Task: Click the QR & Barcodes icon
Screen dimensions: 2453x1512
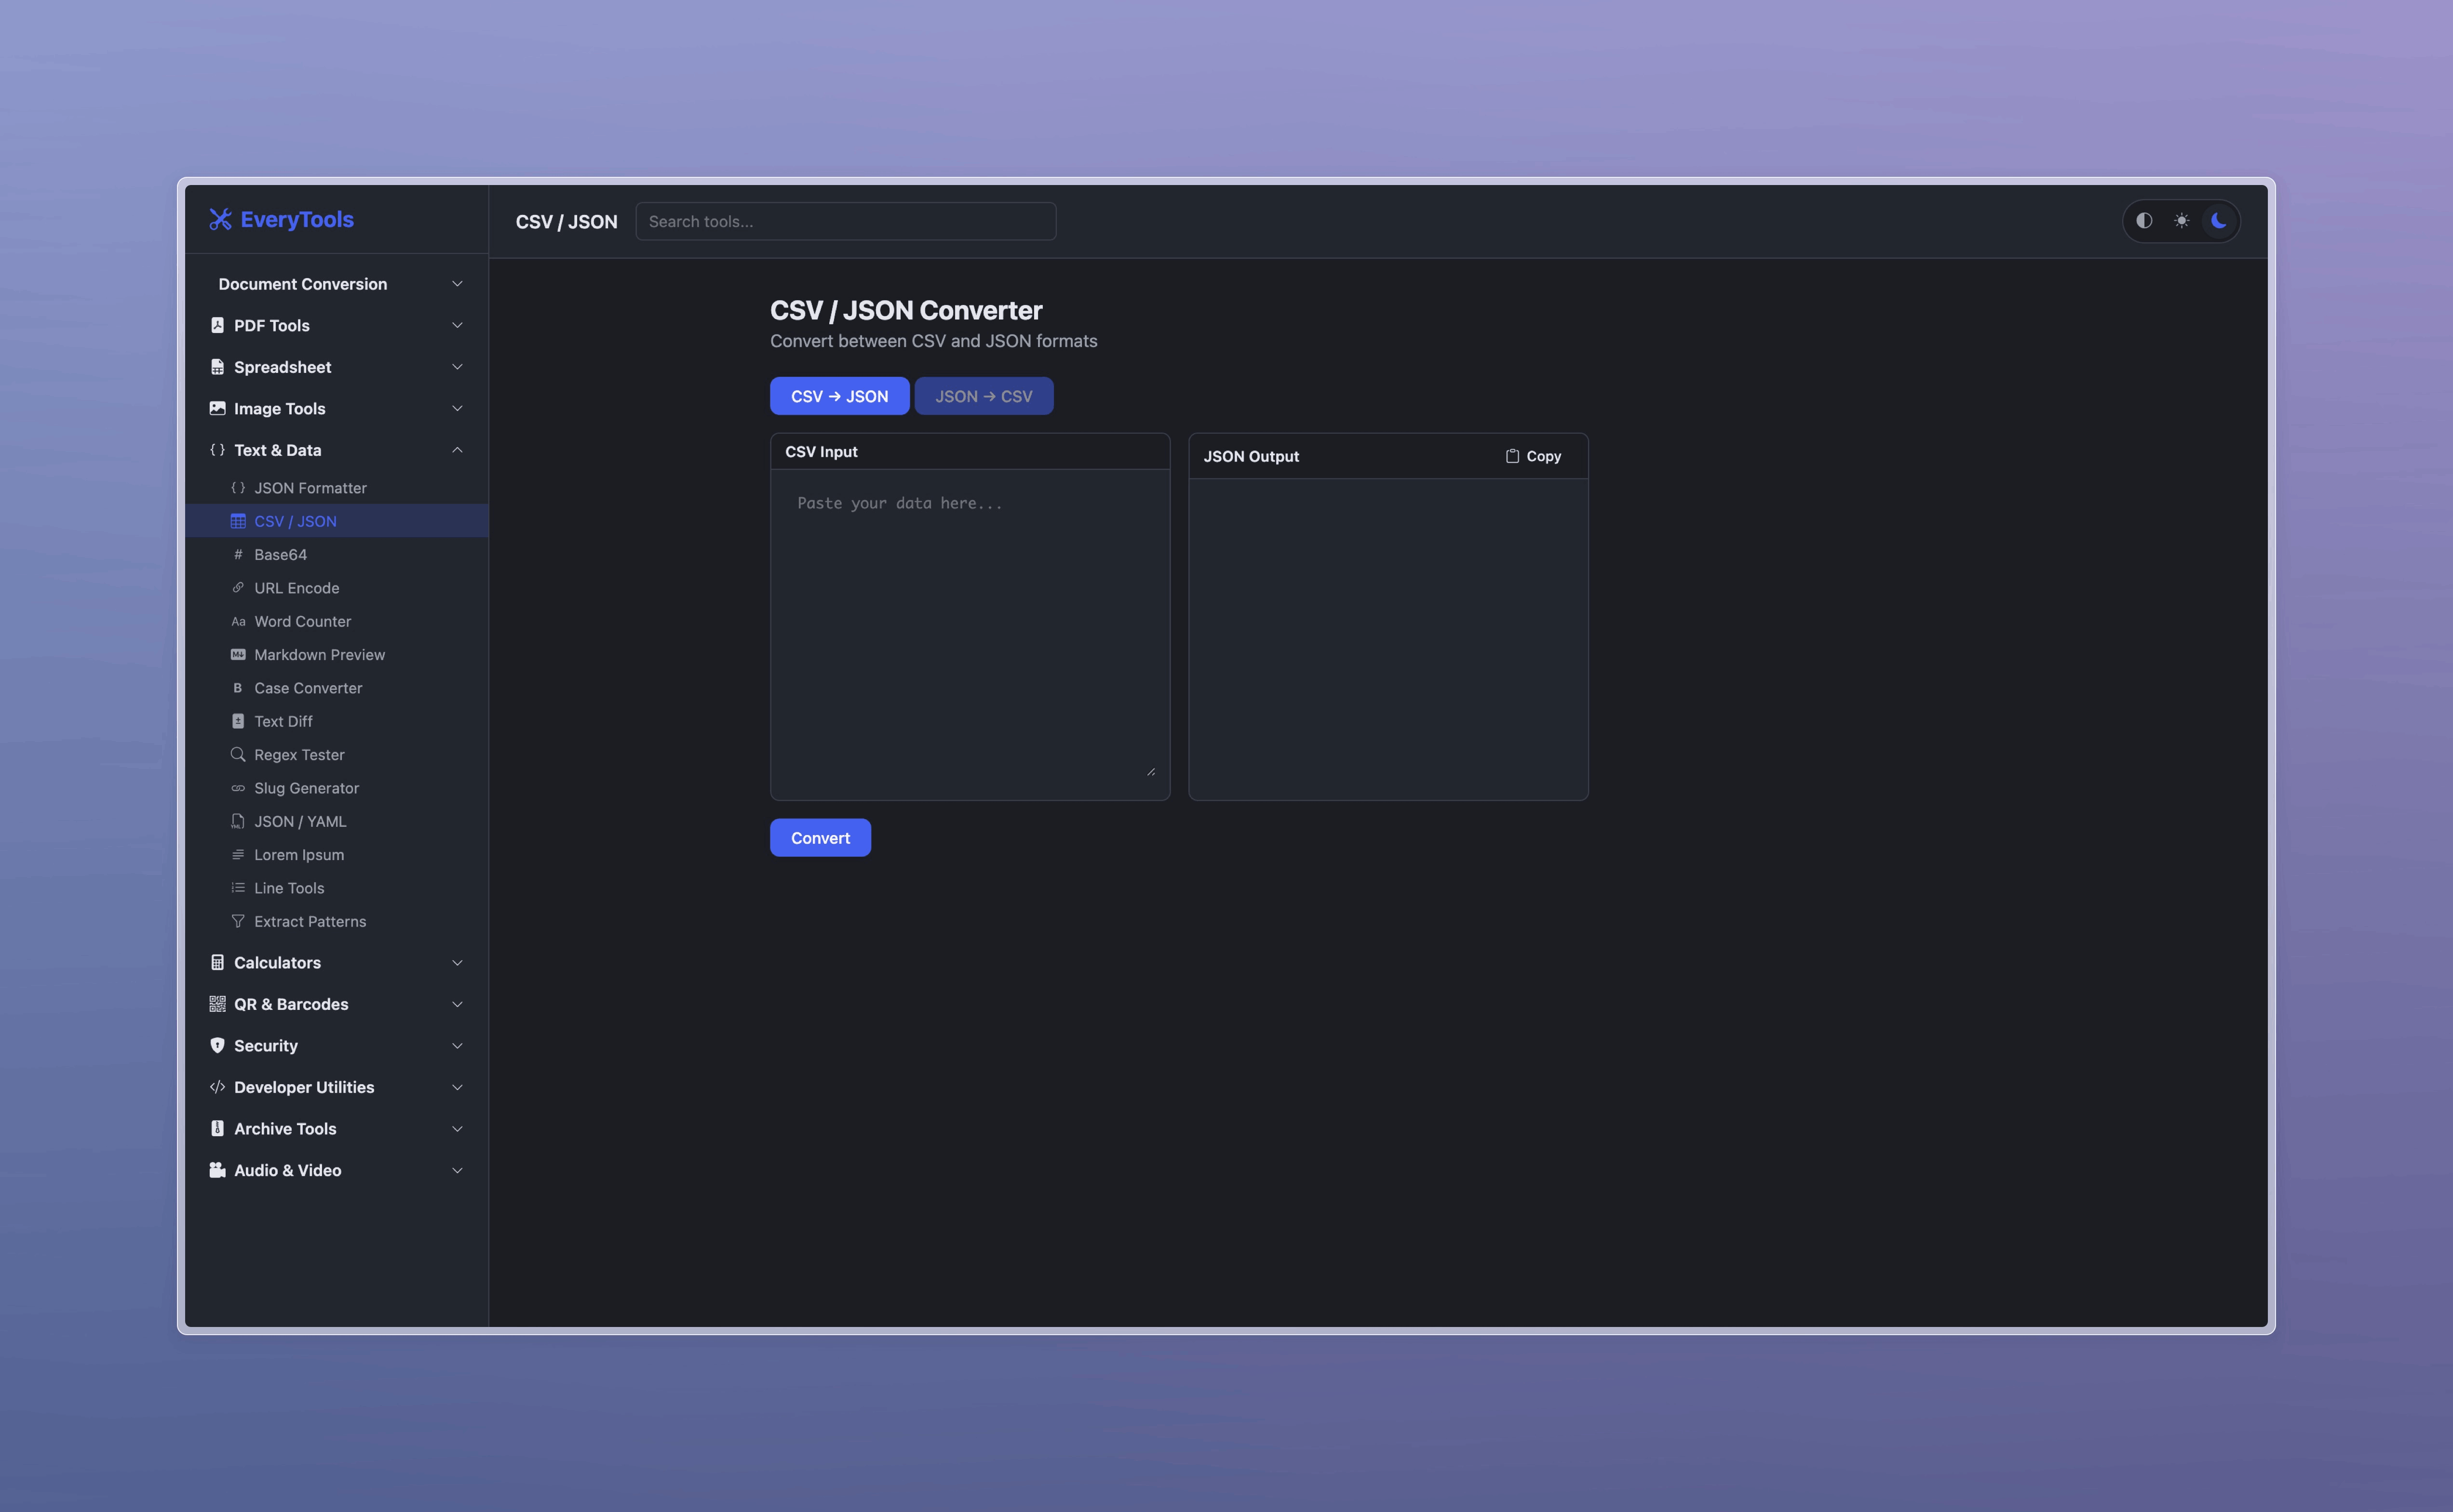Action: [x=217, y=1004]
